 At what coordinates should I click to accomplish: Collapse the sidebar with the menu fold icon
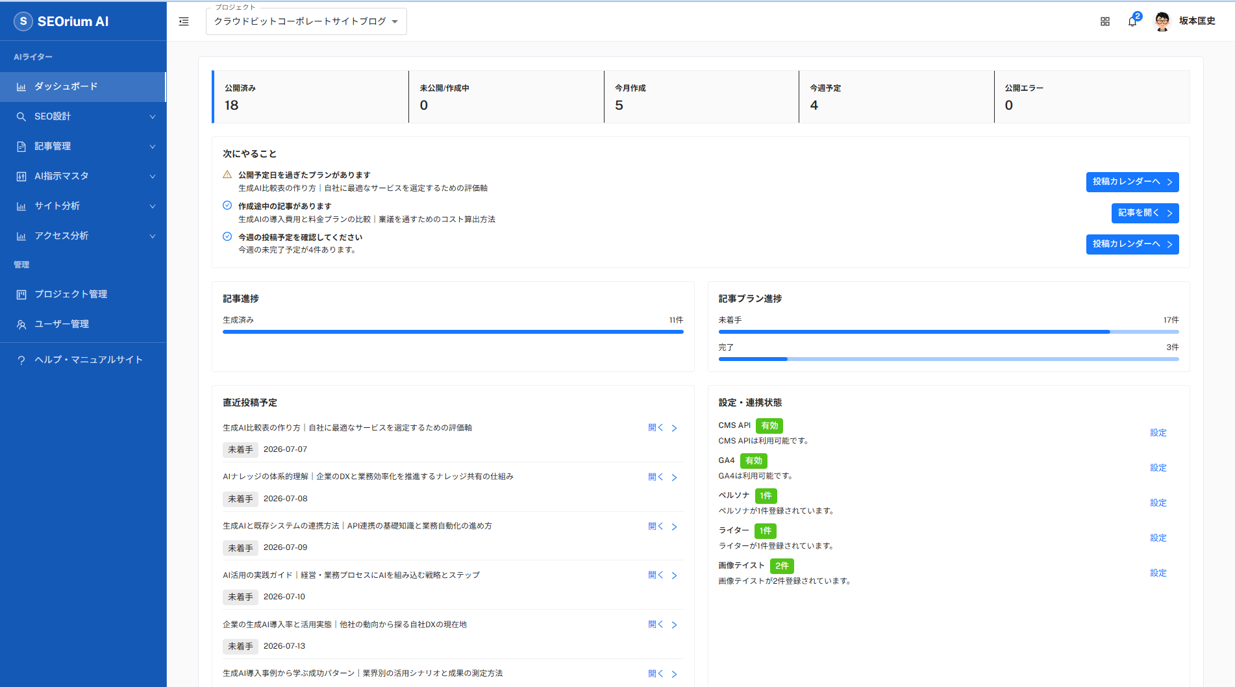pos(184,21)
